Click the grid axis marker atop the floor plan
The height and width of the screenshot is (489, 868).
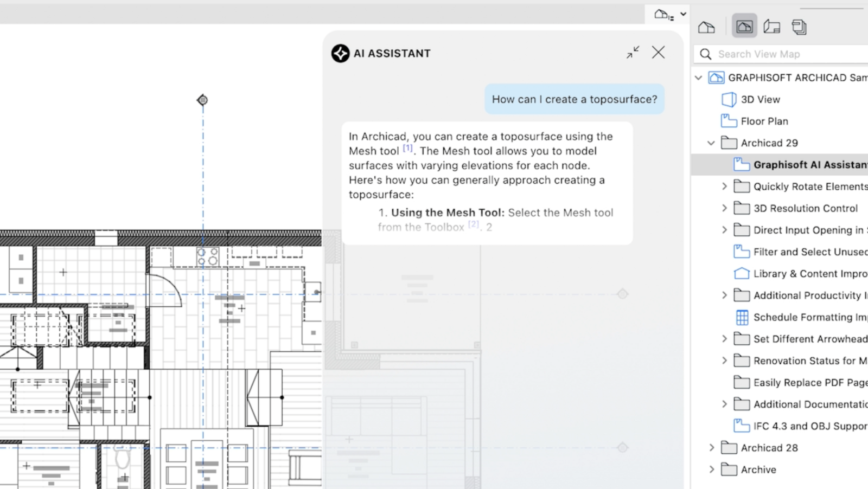[x=202, y=100]
